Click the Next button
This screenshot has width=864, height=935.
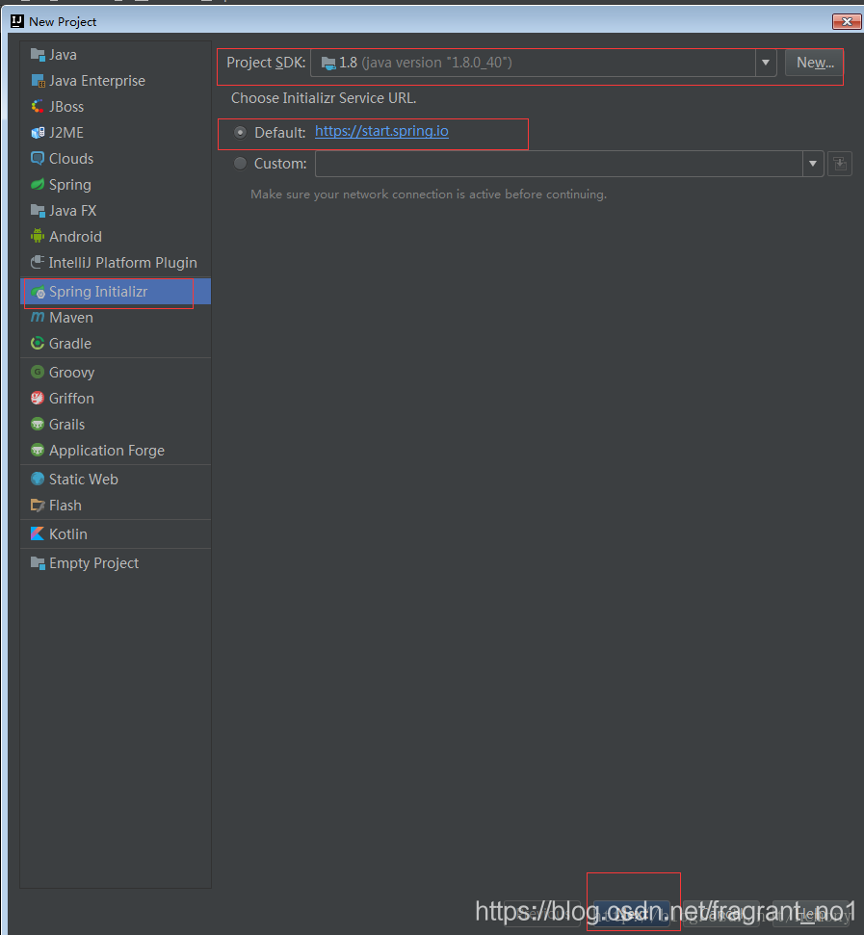pos(632,913)
